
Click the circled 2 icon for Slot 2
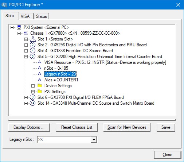[x=32, y=45]
